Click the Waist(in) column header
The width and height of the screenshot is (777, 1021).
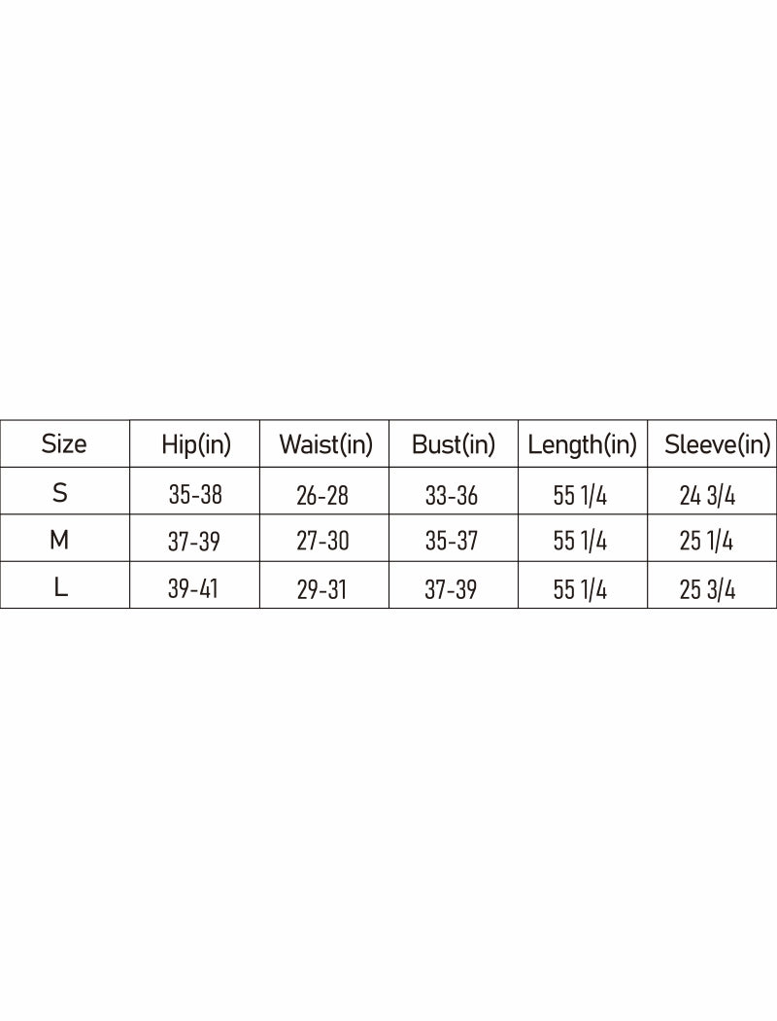point(325,445)
